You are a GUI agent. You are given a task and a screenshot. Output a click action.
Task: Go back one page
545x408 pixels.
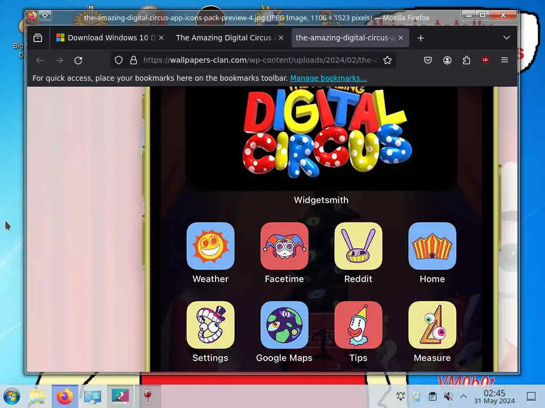click(40, 61)
